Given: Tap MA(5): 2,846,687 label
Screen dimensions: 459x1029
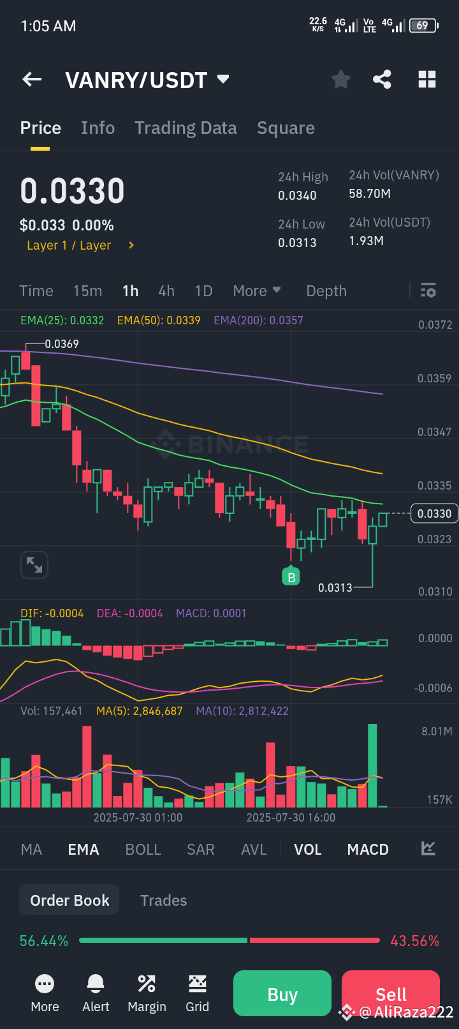Looking at the screenshot, I should click(x=139, y=711).
